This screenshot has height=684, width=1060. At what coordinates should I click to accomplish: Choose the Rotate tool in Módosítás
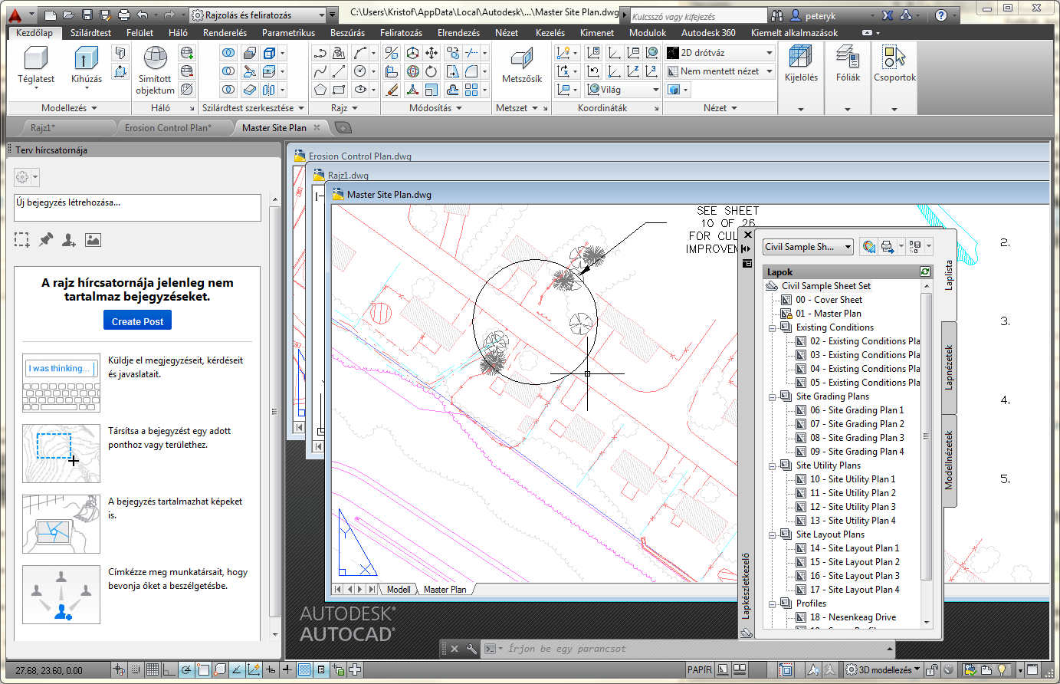point(432,71)
